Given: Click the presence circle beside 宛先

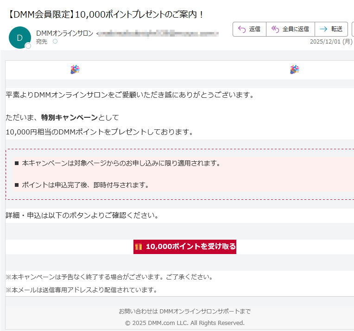Looking at the screenshot, I should (x=55, y=41).
